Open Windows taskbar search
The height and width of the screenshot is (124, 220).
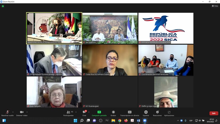(x=82, y=121)
